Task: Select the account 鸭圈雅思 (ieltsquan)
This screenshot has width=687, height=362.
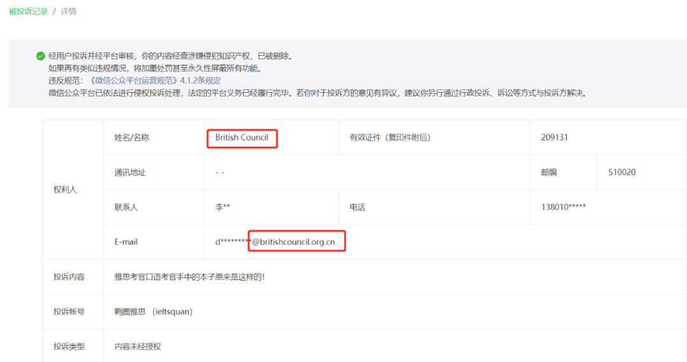Action: (153, 312)
